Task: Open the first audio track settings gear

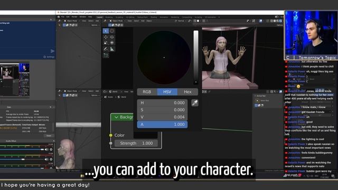Action: 51,149
